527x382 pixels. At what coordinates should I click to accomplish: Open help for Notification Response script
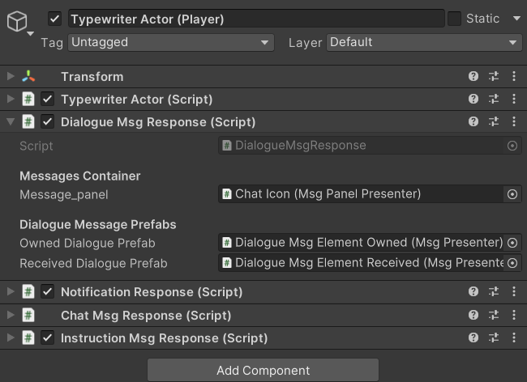point(473,292)
